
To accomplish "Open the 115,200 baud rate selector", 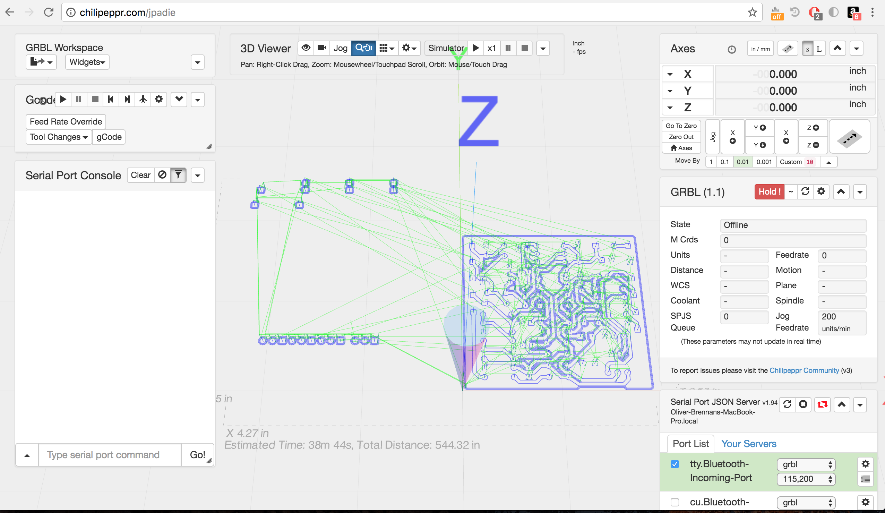I will [x=806, y=479].
